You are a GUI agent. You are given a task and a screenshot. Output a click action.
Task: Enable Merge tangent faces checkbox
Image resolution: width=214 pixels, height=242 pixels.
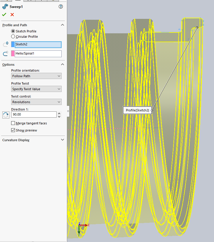pos(13,123)
